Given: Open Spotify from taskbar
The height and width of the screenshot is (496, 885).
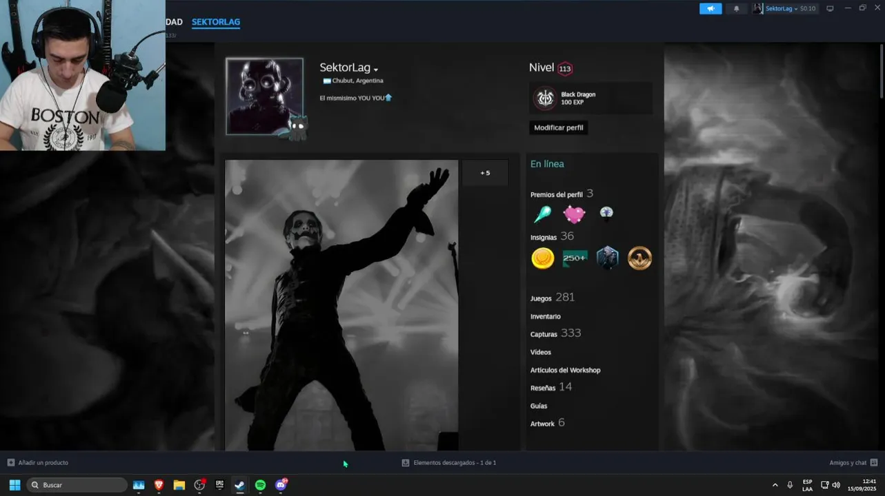Looking at the screenshot, I should 260,485.
